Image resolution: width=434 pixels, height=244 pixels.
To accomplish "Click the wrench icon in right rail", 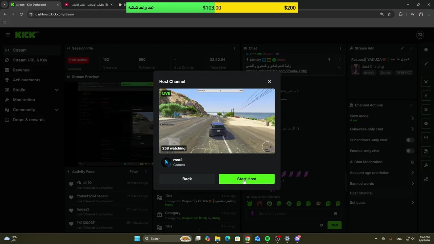I will click(426, 165).
